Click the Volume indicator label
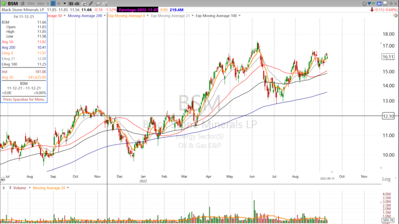Image resolution: width=399 pixels, height=224 pixels. coord(20,188)
